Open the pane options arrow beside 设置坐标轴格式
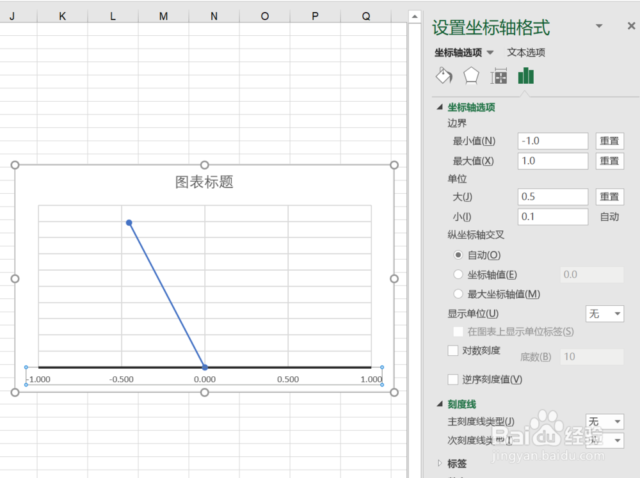 click(x=599, y=27)
